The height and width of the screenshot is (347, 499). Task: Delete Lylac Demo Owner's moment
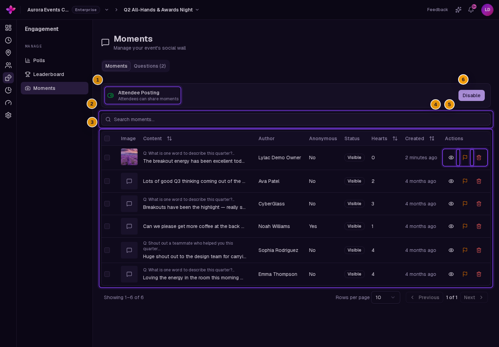pyautogui.click(x=479, y=158)
